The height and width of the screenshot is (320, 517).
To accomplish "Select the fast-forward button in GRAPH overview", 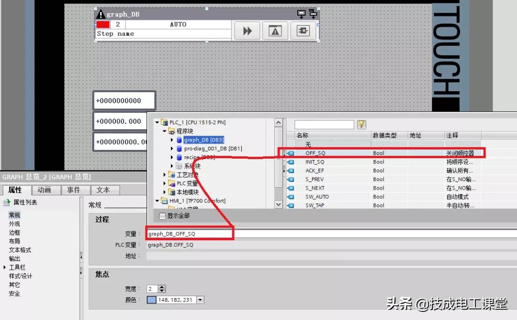I will [x=247, y=31].
